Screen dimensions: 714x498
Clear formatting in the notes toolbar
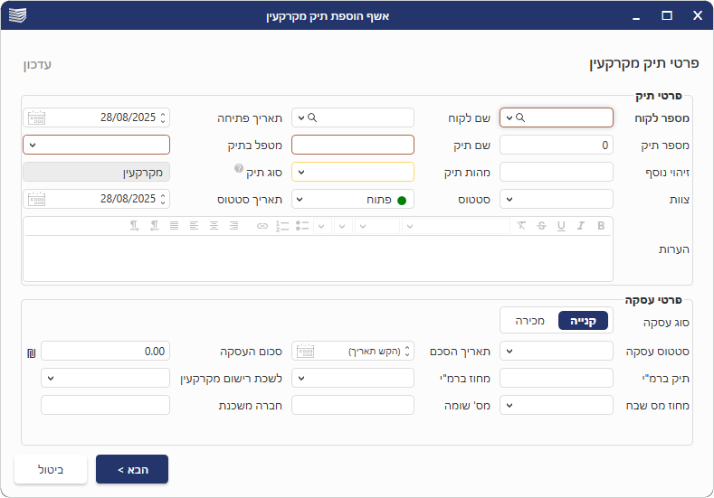(521, 225)
